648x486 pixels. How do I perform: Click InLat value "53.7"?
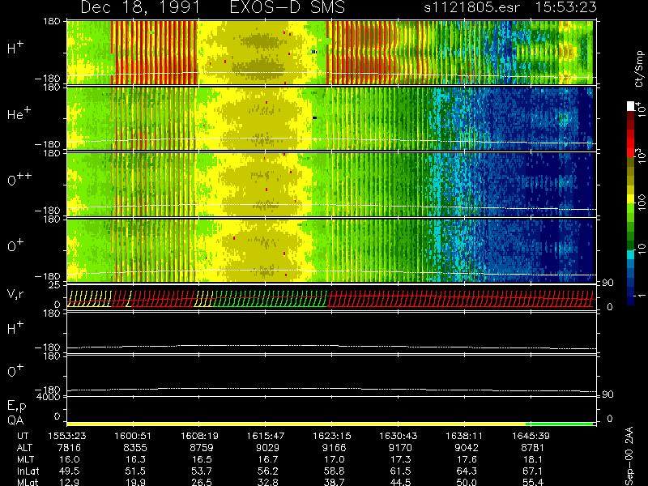click(x=202, y=471)
